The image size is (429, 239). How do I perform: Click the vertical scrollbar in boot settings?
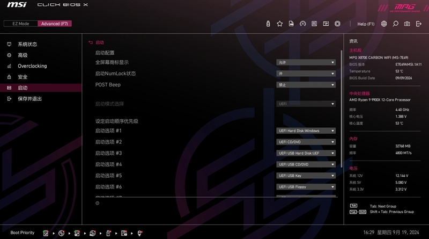pyautogui.click(x=341, y=107)
